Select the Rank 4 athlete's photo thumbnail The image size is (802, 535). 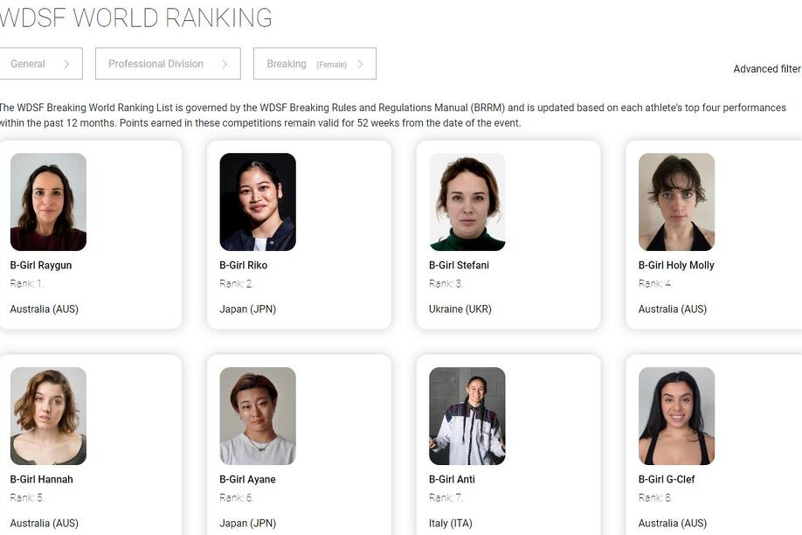tap(677, 202)
